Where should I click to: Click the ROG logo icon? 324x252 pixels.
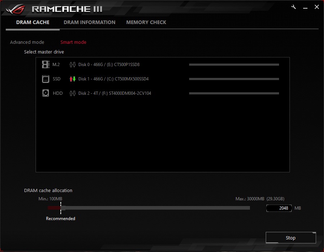point(15,9)
